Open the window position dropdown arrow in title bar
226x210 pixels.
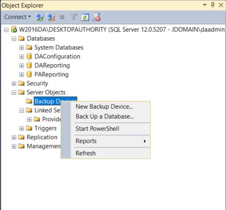pos(205,5)
